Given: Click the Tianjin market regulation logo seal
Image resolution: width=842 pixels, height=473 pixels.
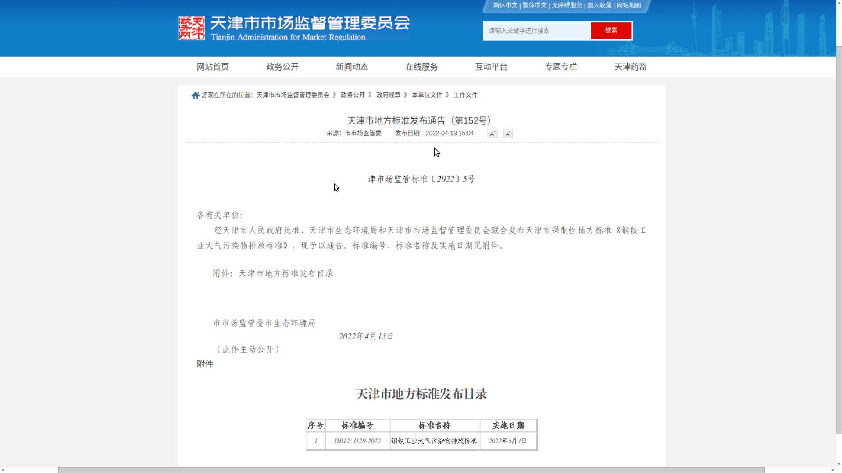Looking at the screenshot, I should tap(192, 28).
